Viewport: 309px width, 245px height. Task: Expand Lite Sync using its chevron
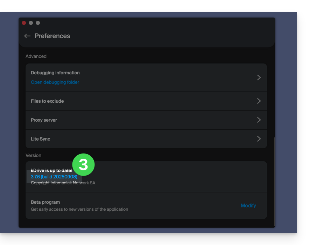click(259, 139)
